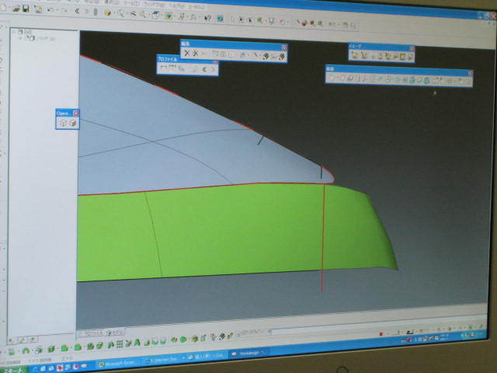Click the green arch icon in bottom-left toolbar
The width and height of the screenshot is (497, 373).
[26, 350]
